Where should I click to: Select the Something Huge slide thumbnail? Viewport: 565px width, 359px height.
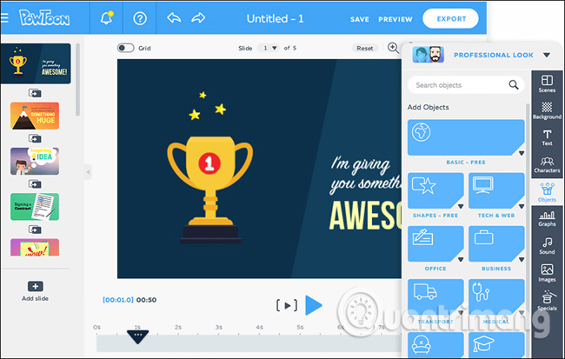(35, 116)
